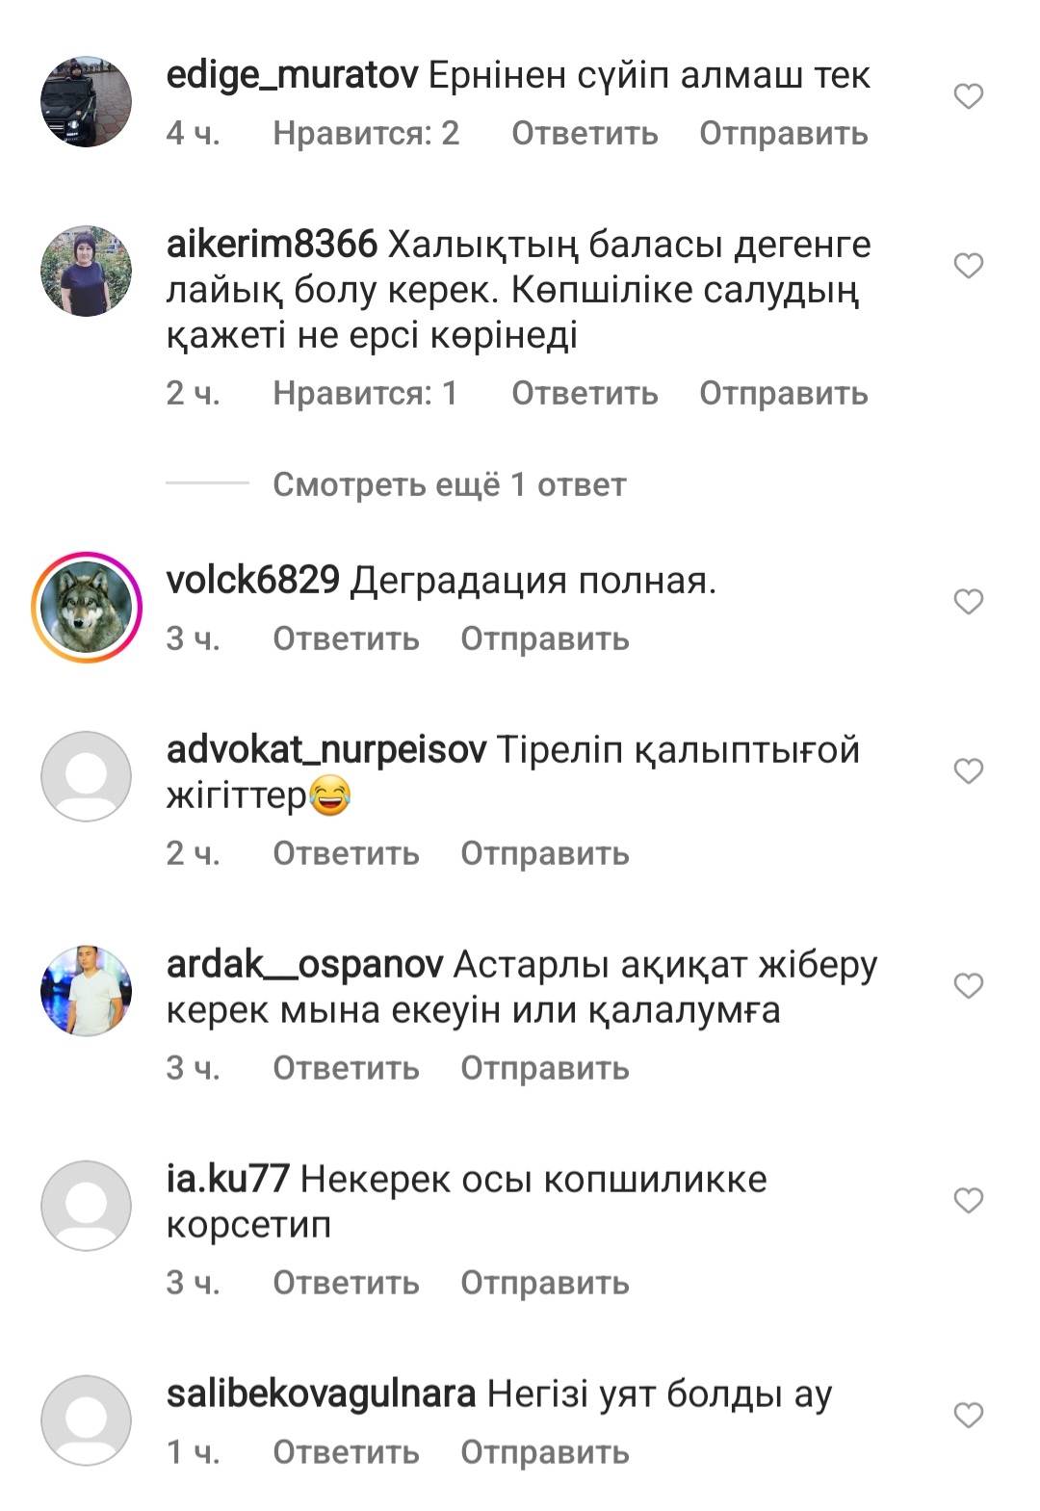View likes 'Нравится: 2' on edige_muratov's comment
The width and height of the screenshot is (1040, 1511).
tap(366, 133)
